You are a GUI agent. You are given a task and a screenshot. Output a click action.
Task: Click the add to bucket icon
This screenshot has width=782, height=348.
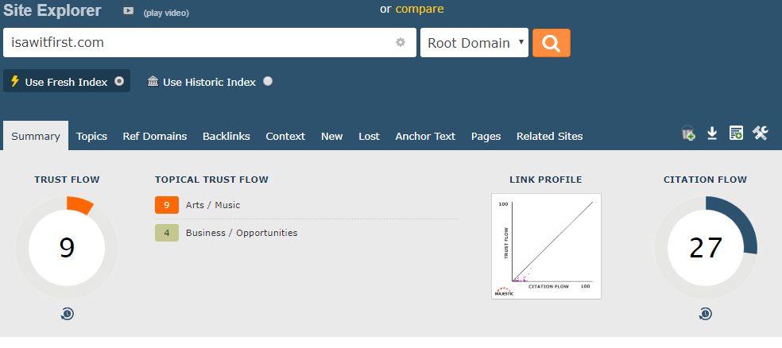[688, 133]
